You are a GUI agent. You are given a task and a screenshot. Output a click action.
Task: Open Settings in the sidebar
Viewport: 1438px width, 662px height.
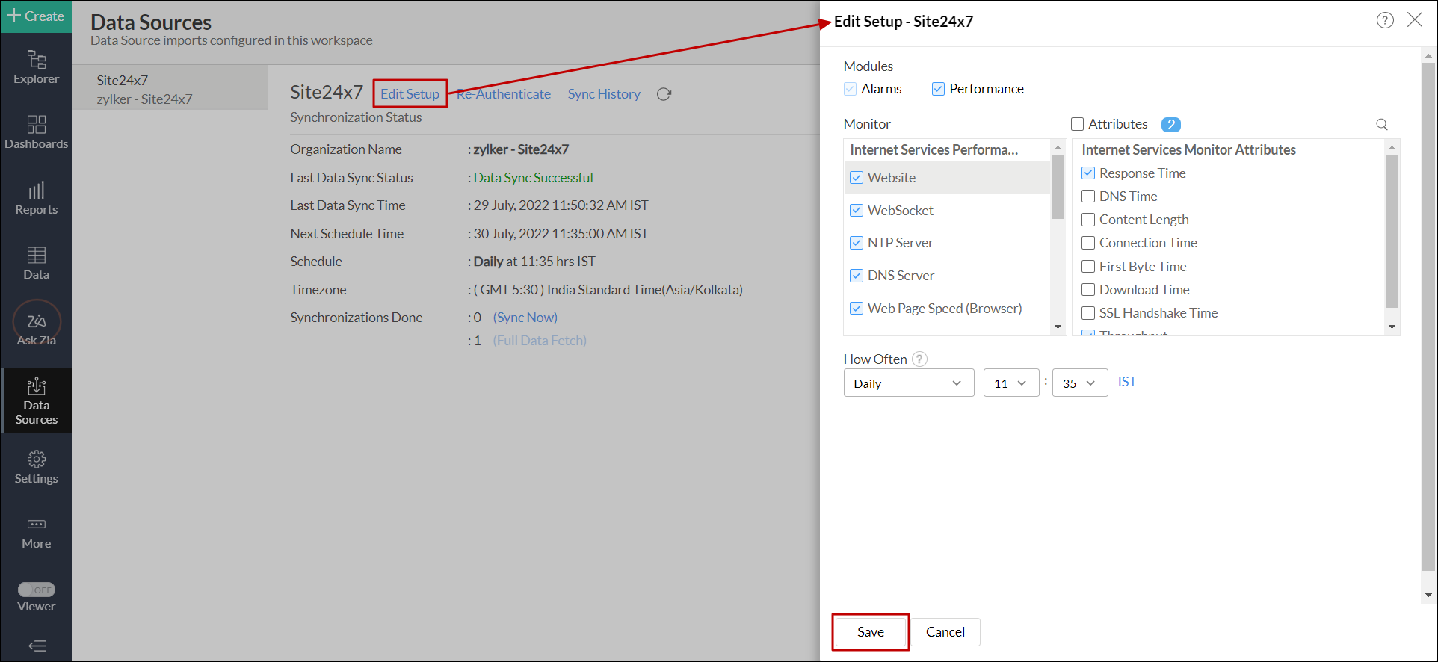[36, 467]
